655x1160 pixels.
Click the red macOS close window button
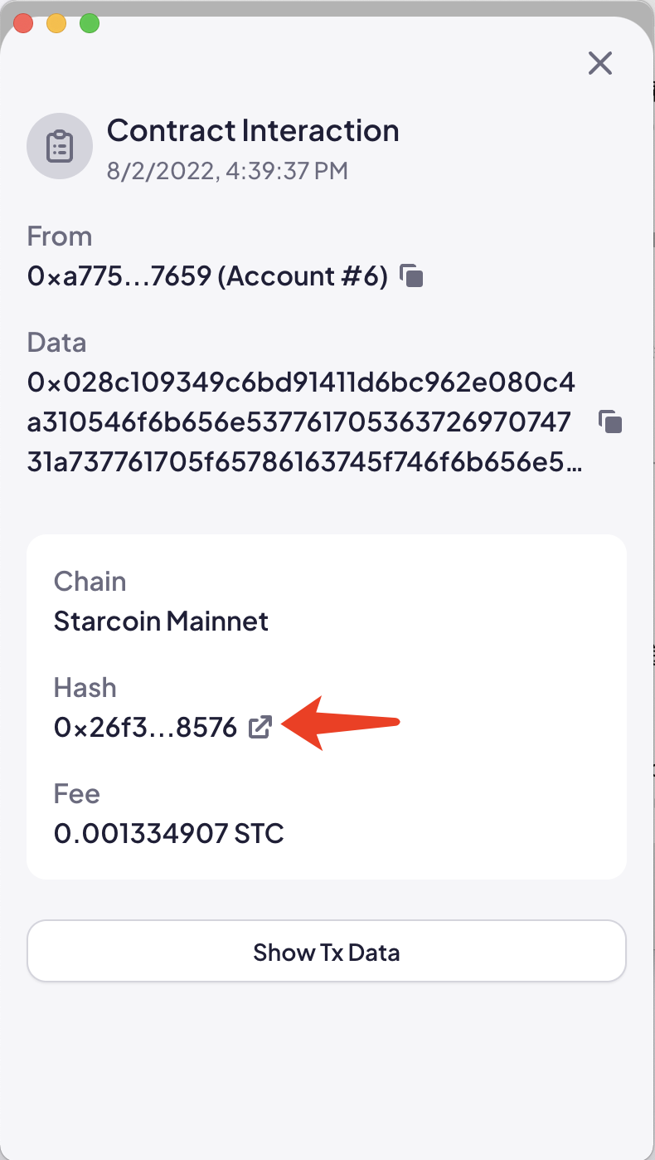[23, 23]
